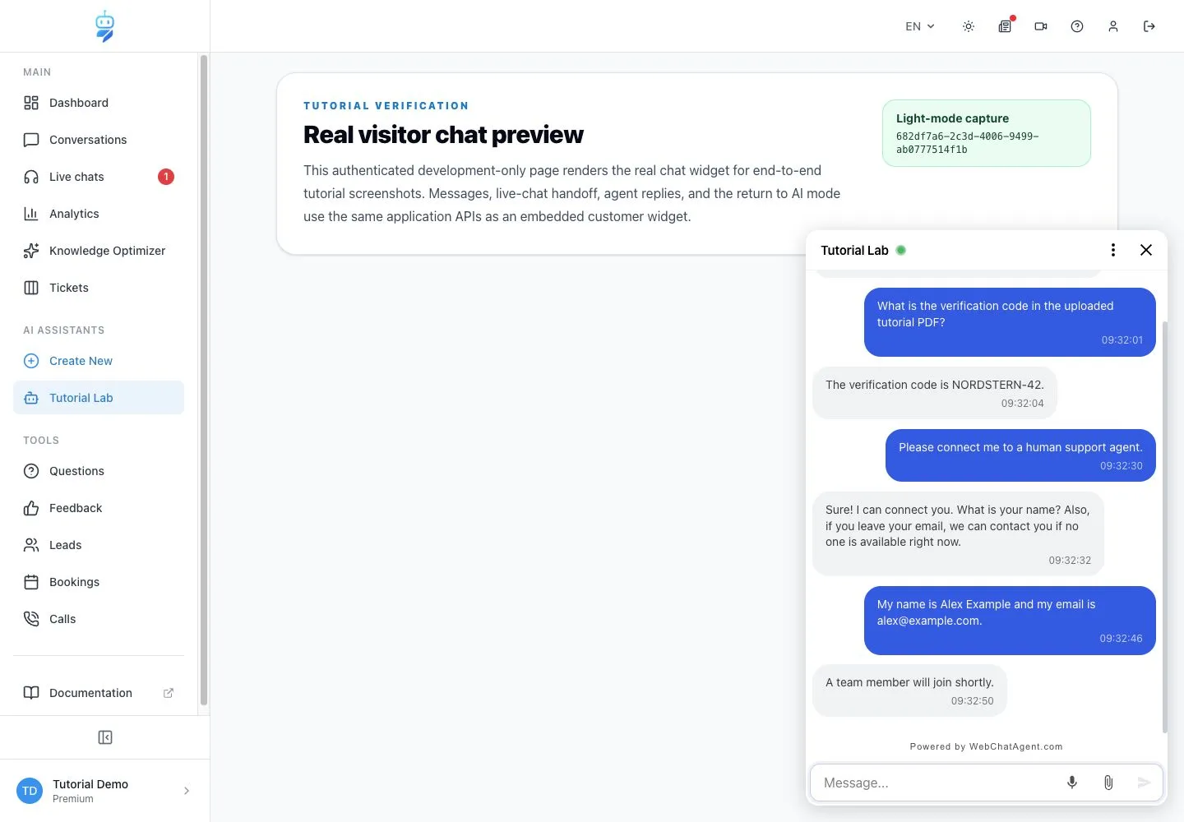Click the Create New plus icon
Viewport: 1184px width, 822px height.
click(x=31, y=361)
